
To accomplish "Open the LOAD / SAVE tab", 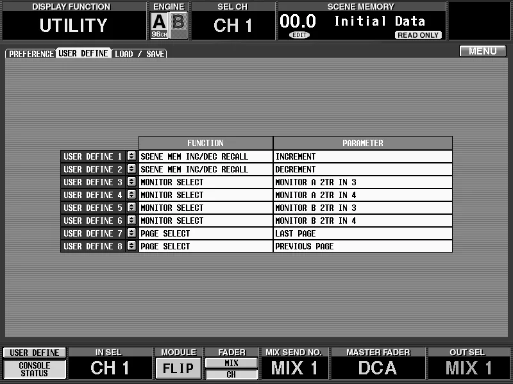I will point(139,54).
